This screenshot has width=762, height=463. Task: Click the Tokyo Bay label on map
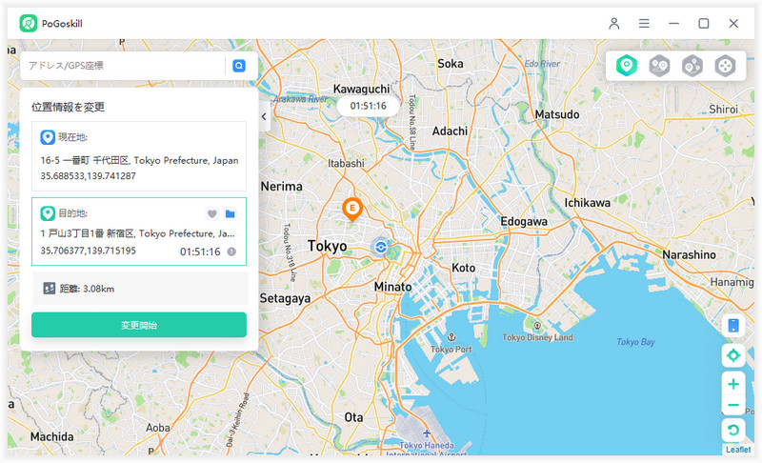pyautogui.click(x=635, y=342)
